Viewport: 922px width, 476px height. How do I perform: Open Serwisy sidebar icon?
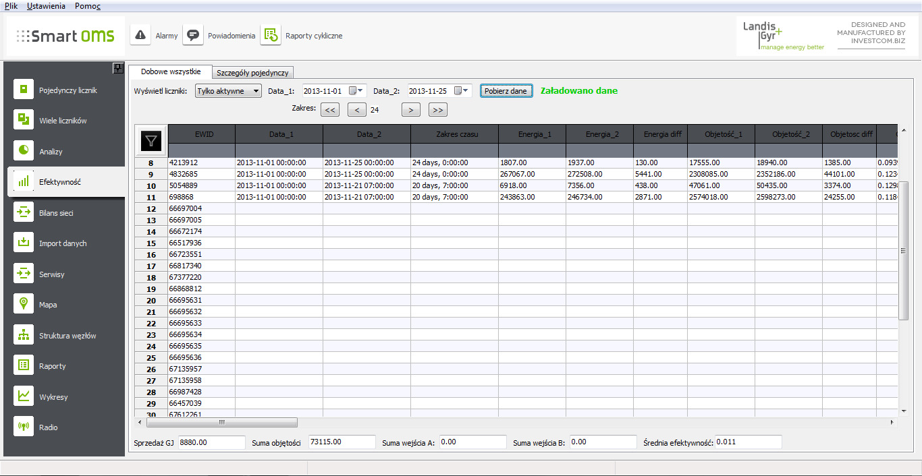click(x=24, y=274)
